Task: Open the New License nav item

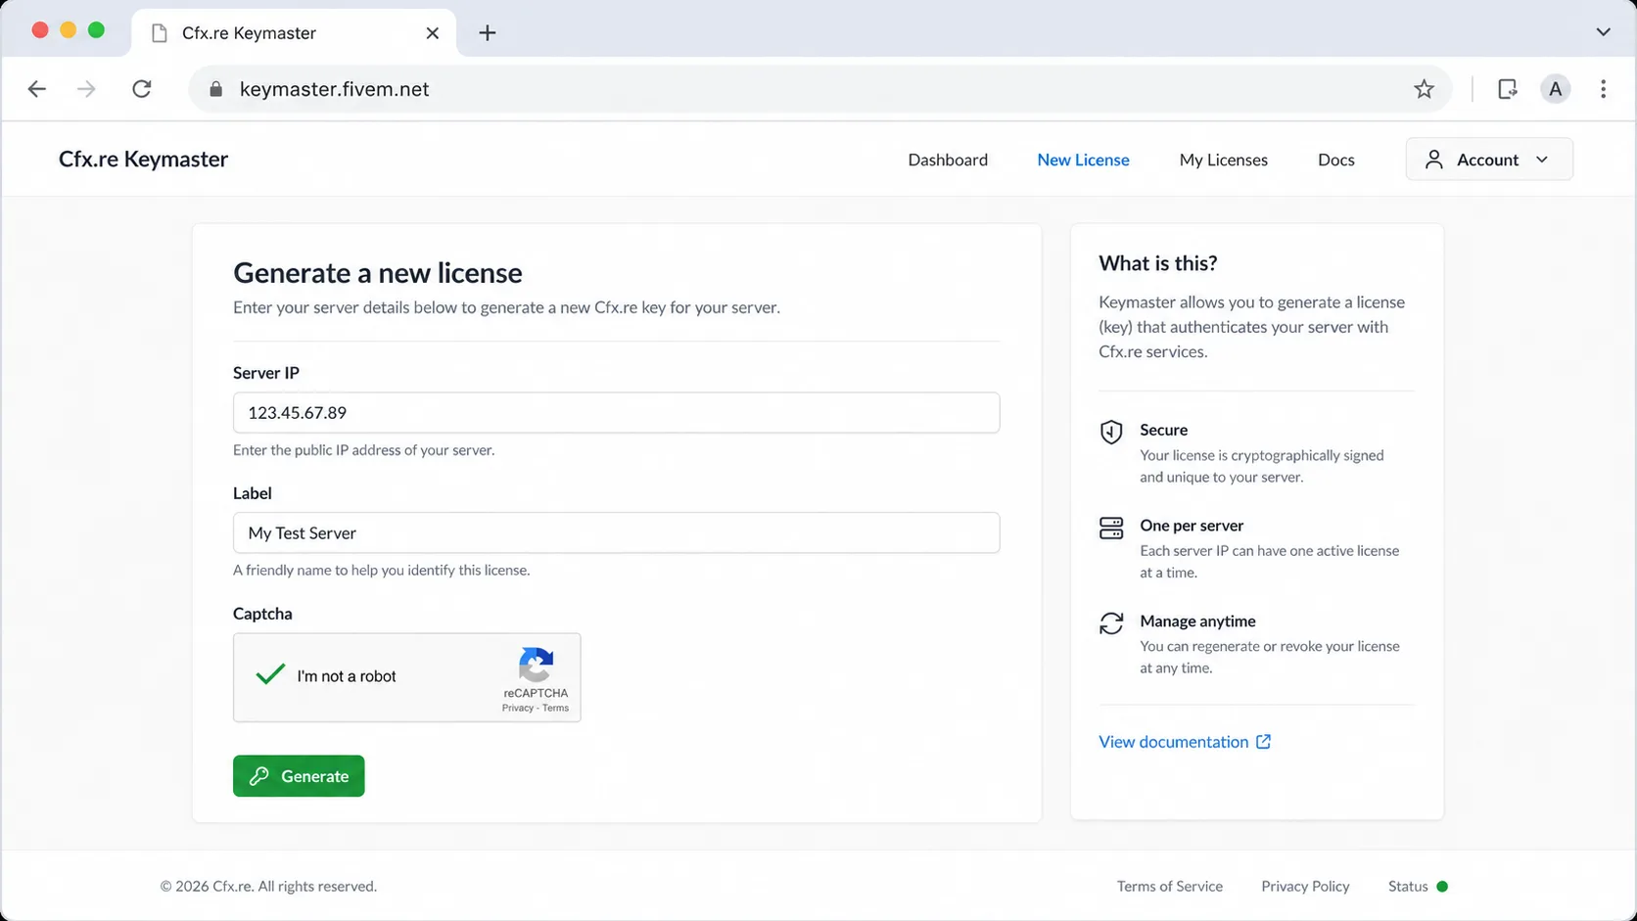Action: point(1083,160)
